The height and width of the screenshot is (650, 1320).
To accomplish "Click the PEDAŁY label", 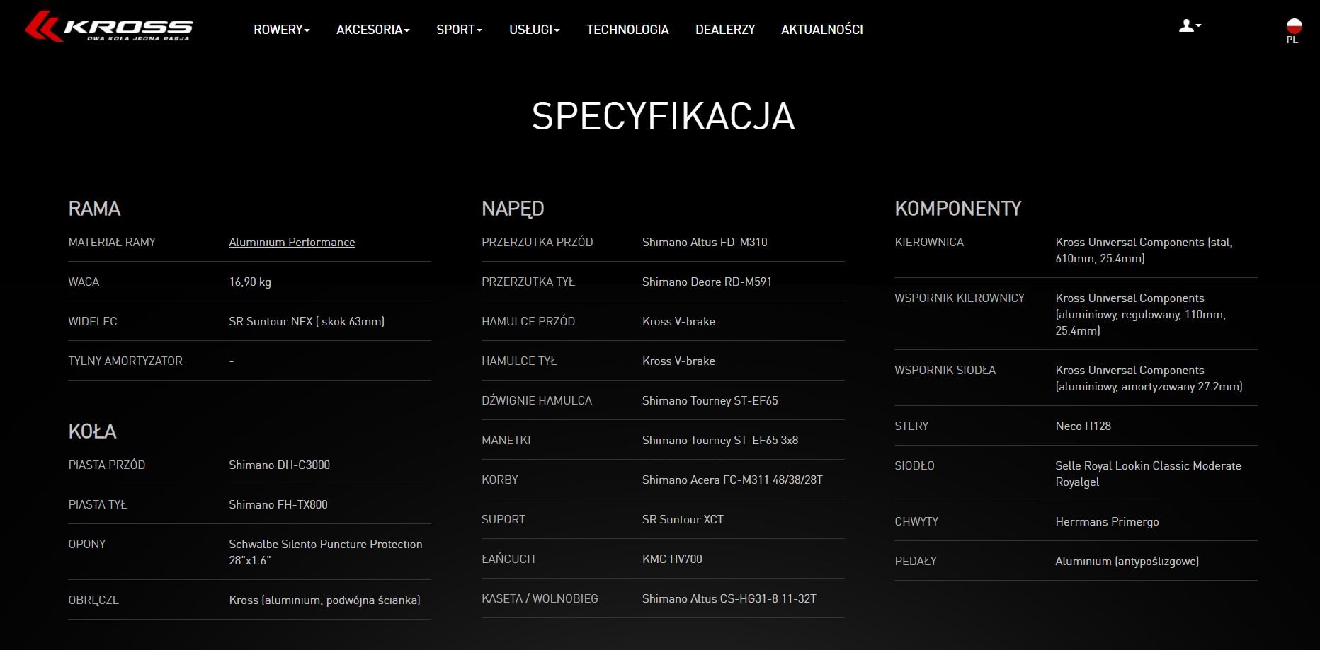I will (x=915, y=561).
